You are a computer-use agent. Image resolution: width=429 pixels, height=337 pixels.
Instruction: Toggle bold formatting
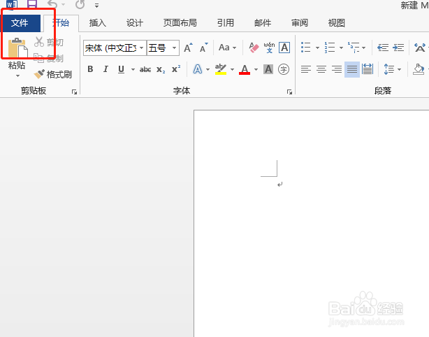point(90,69)
